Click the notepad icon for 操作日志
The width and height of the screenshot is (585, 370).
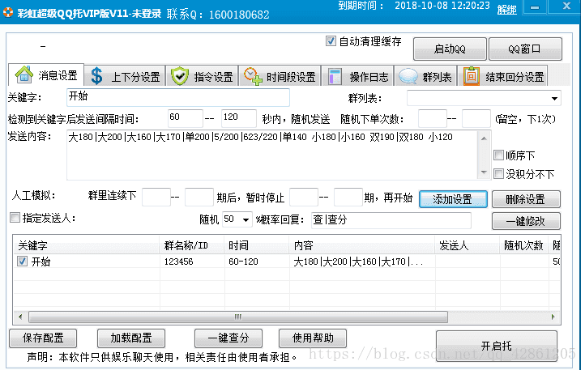[335, 76]
